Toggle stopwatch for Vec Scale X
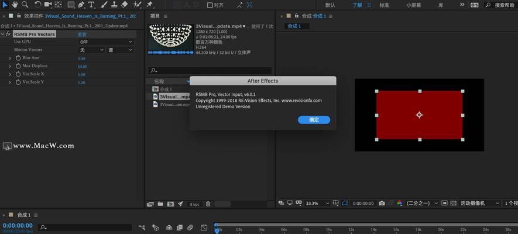This screenshot has height=234, width=518. 18,74
